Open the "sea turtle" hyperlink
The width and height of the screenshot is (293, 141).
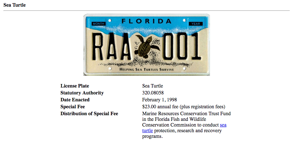pyautogui.click(x=223, y=125)
